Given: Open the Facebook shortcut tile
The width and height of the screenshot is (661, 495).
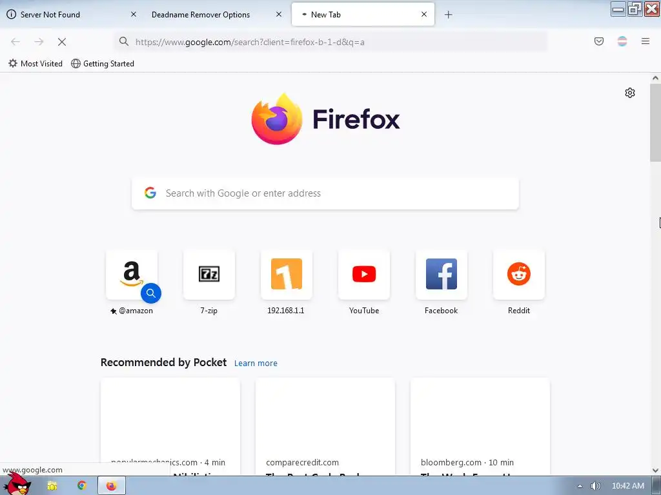Looking at the screenshot, I should coord(442,275).
